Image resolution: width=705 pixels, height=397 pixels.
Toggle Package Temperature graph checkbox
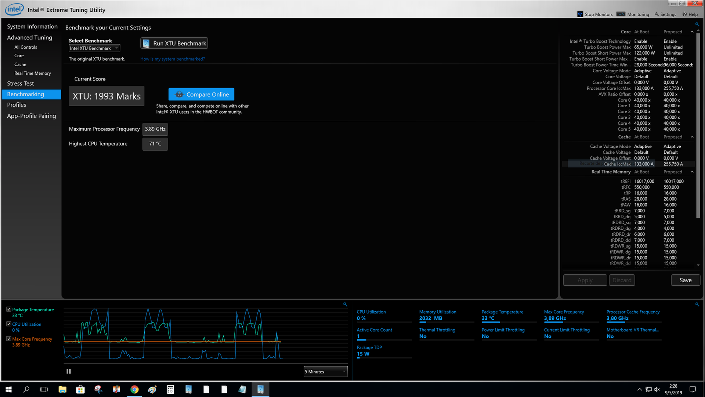(x=9, y=310)
